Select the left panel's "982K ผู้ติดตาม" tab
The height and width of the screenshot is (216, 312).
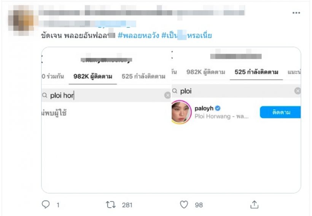(x=93, y=76)
